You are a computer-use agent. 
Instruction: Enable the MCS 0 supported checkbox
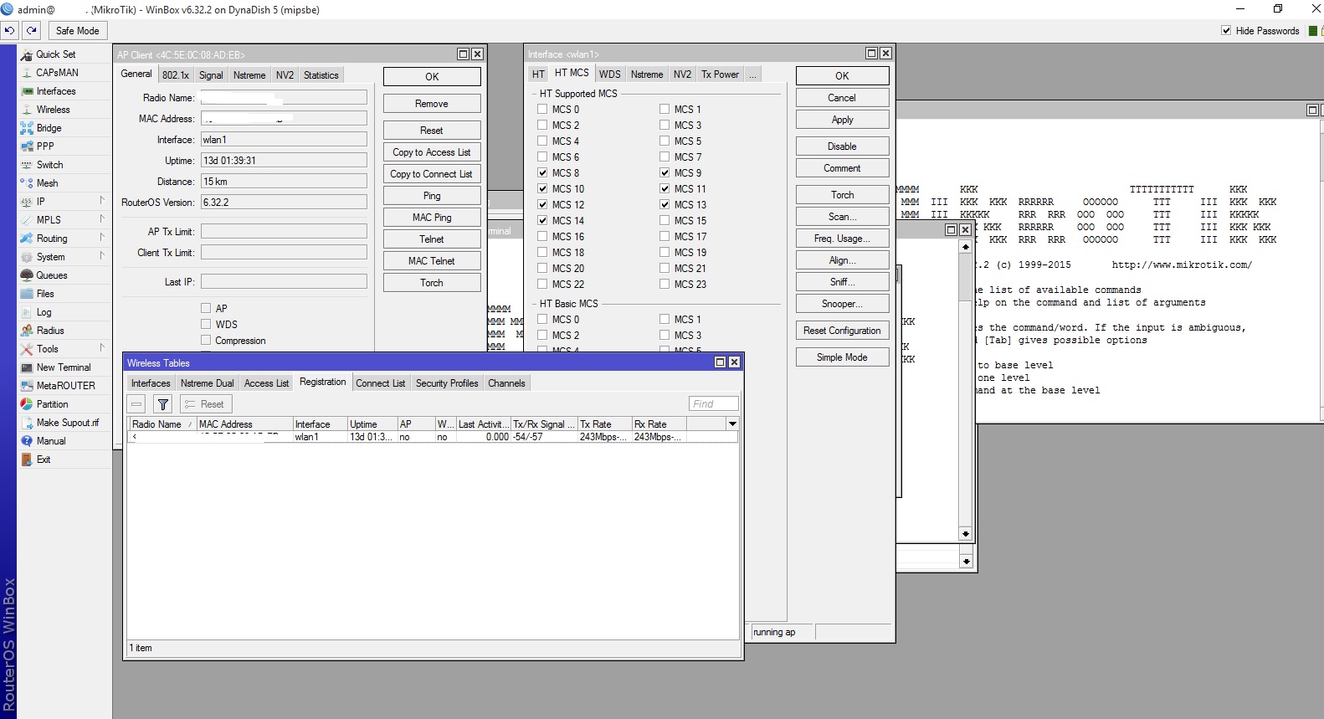coord(542,110)
